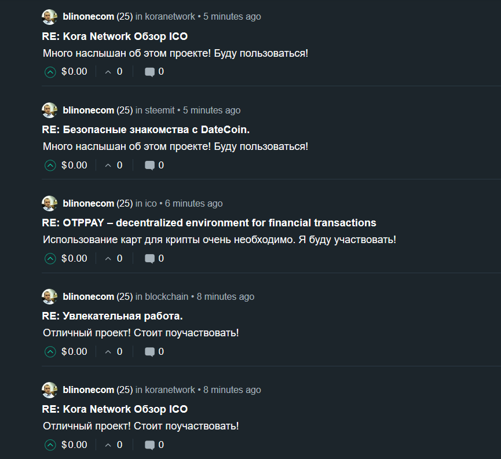Image resolution: width=501 pixels, height=459 pixels.
Task: Expand the votes count on the DateCoin comment
Action: click(114, 166)
